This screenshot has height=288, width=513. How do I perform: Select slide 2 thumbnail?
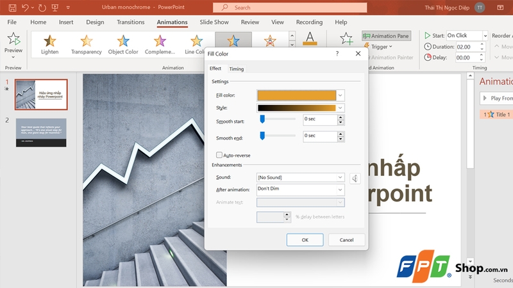tap(41, 132)
